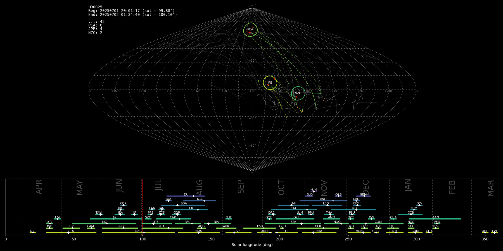503x251 pixels.
Task: Click the 'PCA: 6' count line
Action: coord(95,25)
